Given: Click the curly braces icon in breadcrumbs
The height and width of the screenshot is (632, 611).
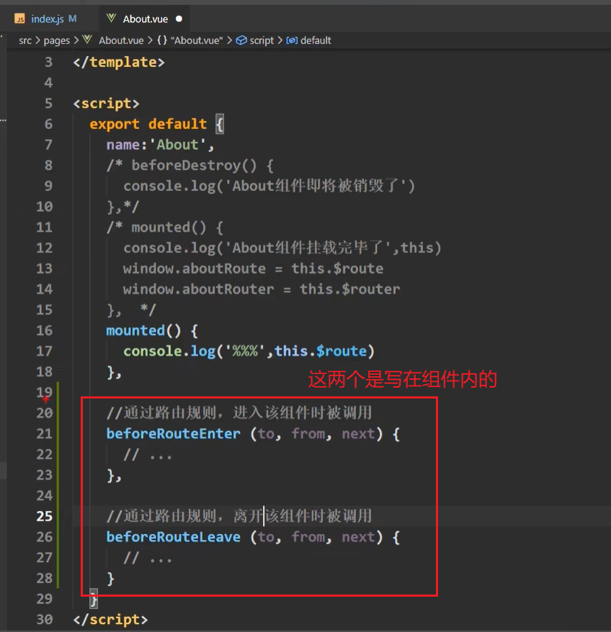Looking at the screenshot, I should click(x=162, y=40).
